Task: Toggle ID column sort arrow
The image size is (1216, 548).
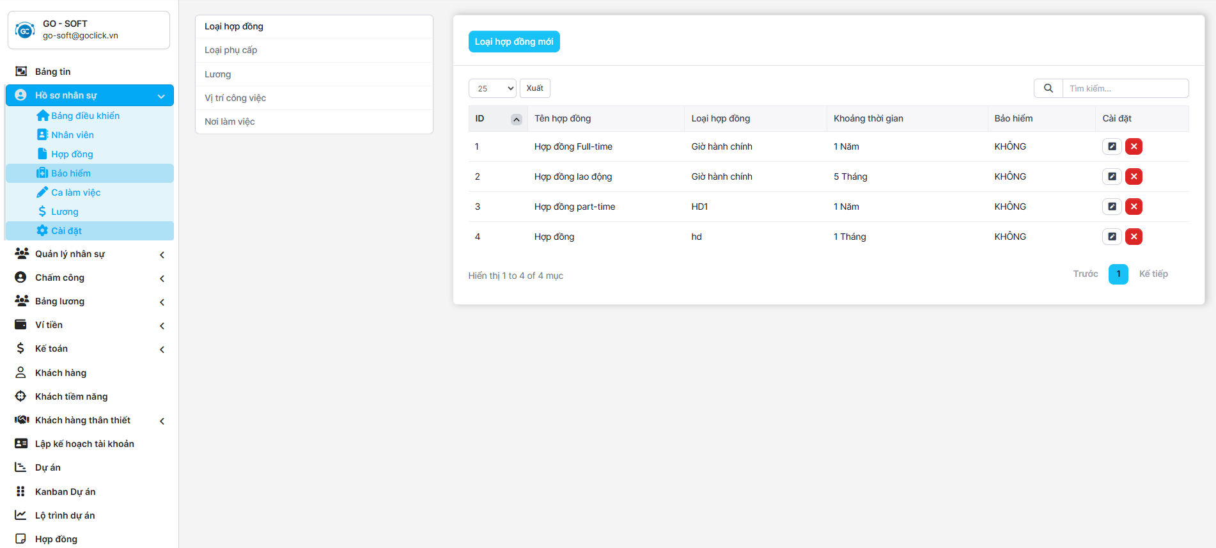Action: click(516, 119)
